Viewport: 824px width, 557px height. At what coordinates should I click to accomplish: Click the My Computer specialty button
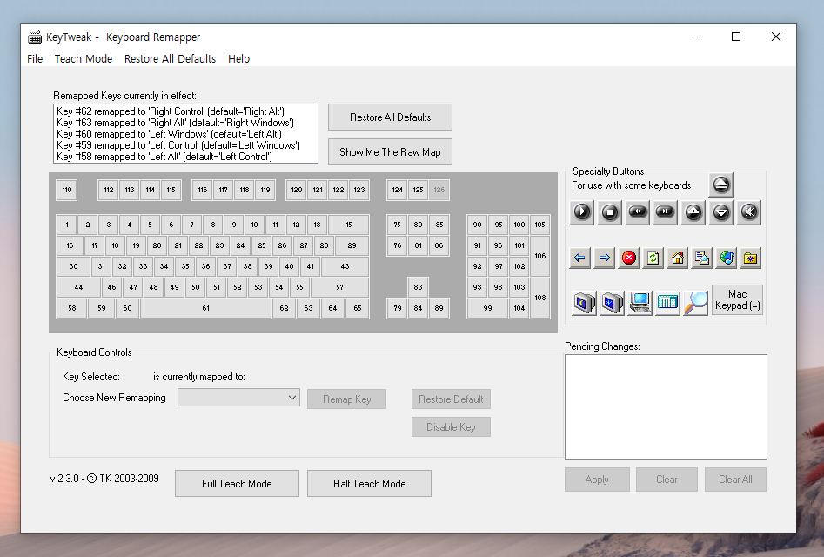coord(640,303)
